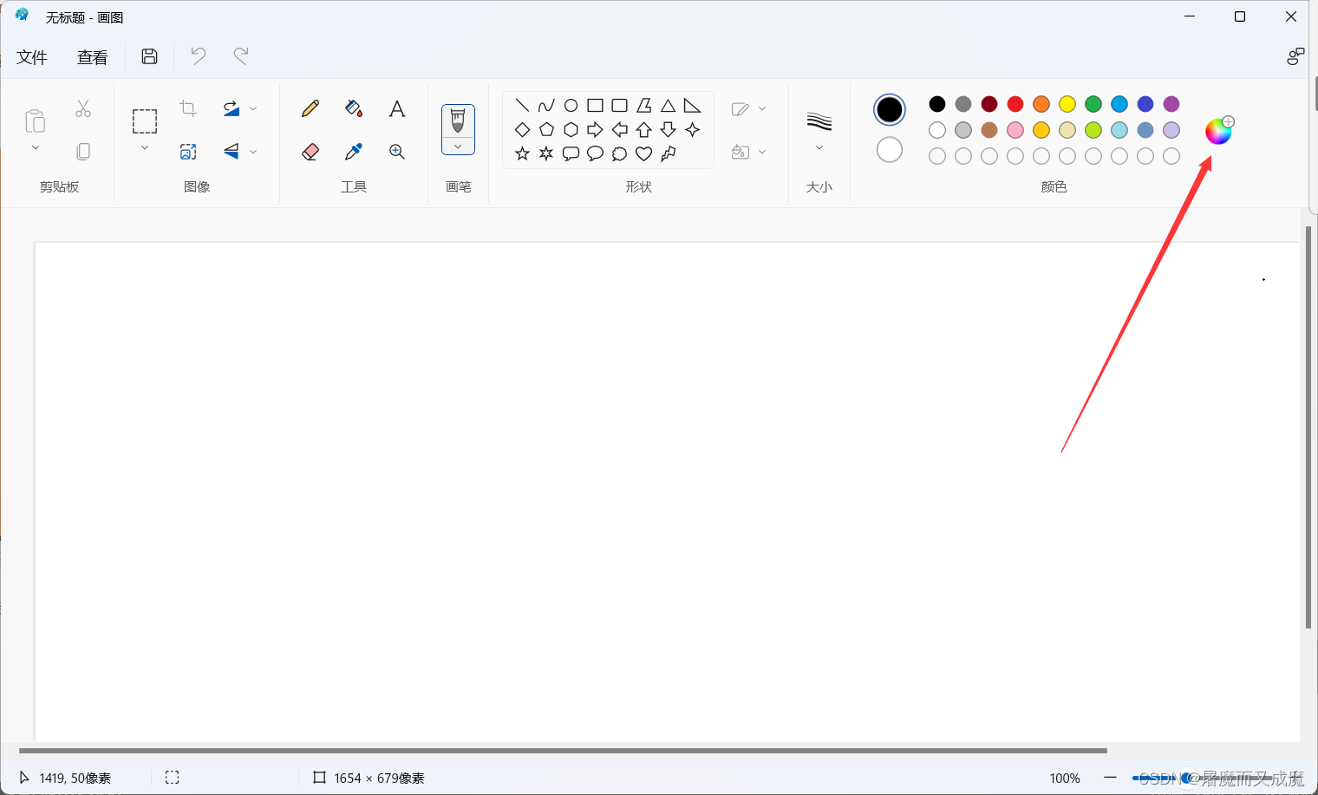Expand the Brush types dropdown
Viewport: 1318px width, 795px height.
[x=458, y=147]
